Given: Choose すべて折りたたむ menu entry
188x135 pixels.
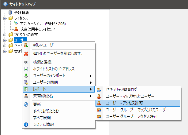Looking at the screenshot, I should [58, 111].
